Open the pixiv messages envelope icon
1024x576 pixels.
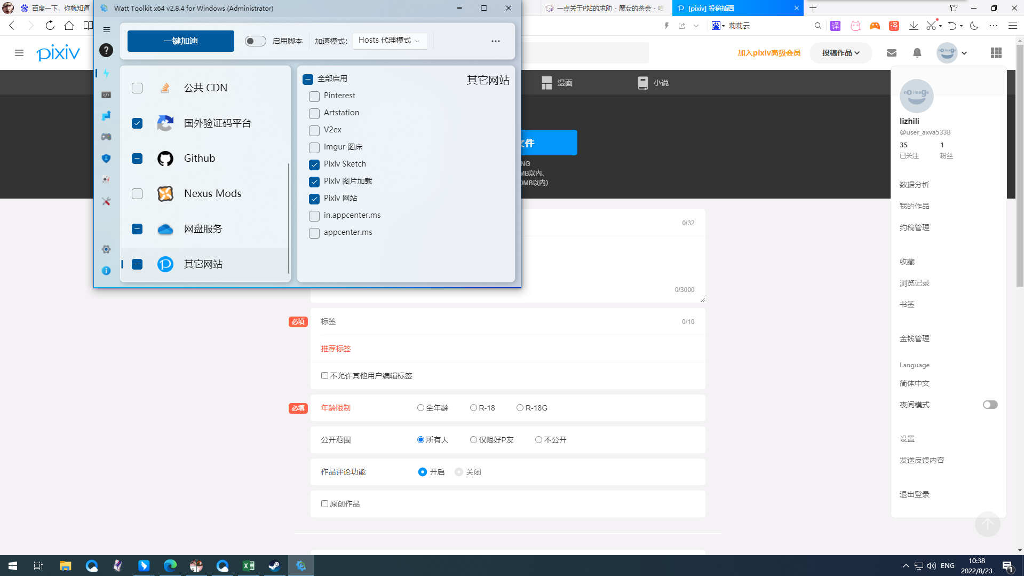click(891, 53)
